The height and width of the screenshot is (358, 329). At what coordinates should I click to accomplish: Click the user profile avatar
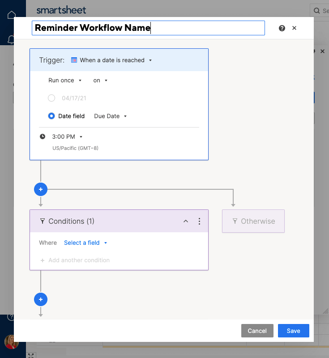(x=11, y=342)
